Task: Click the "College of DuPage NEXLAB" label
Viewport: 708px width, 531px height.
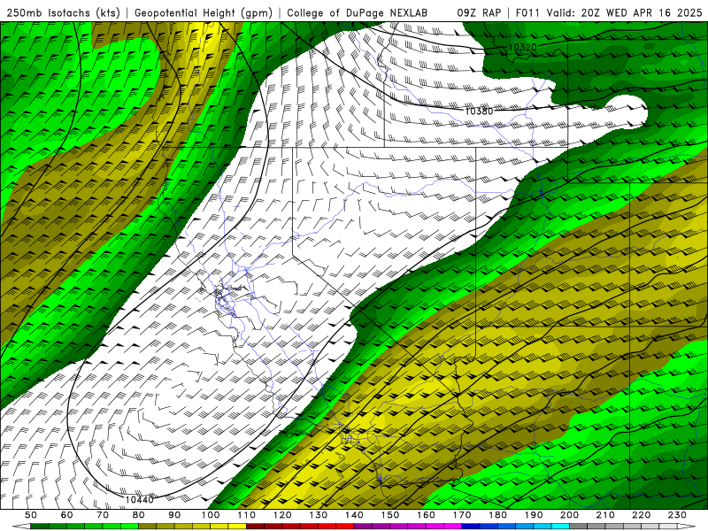Action: [357, 12]
